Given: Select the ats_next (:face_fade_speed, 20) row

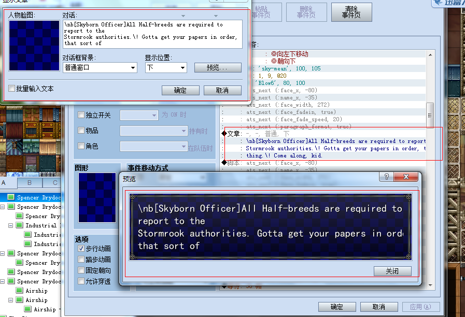Looking at the screenshot, I should [324, 120].
